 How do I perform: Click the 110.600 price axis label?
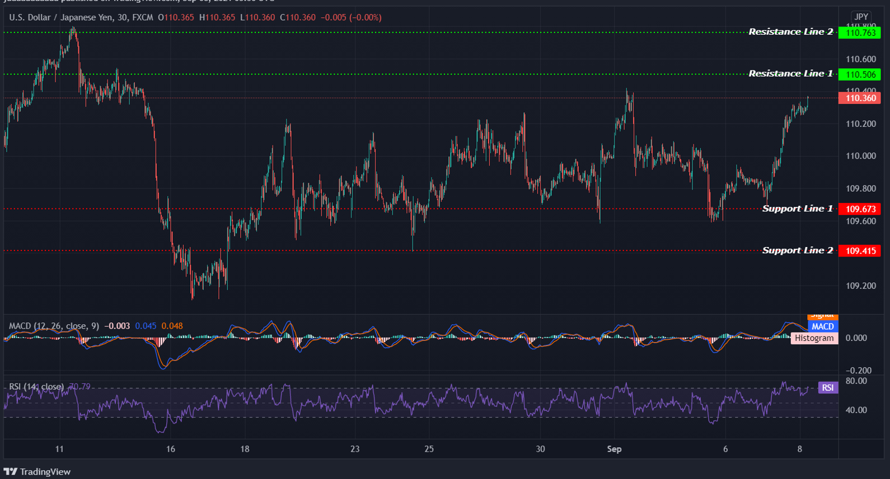pyautogui.click(x=861, y=59)
